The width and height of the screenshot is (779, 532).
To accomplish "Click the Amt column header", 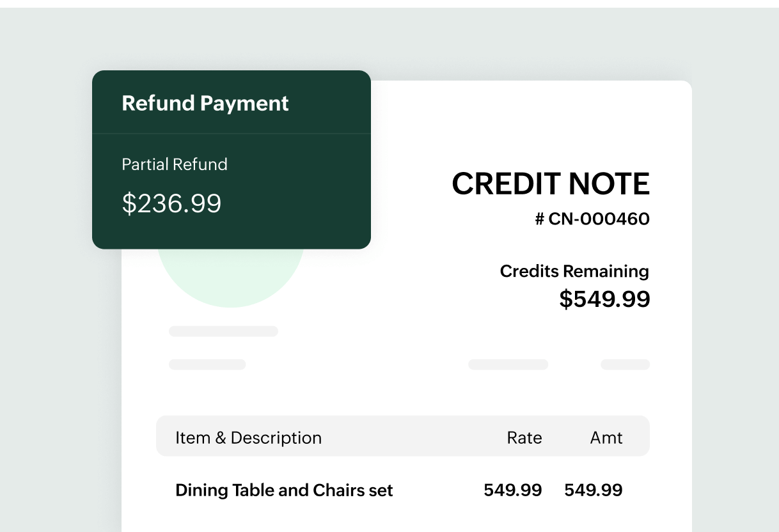I will 606,438.
